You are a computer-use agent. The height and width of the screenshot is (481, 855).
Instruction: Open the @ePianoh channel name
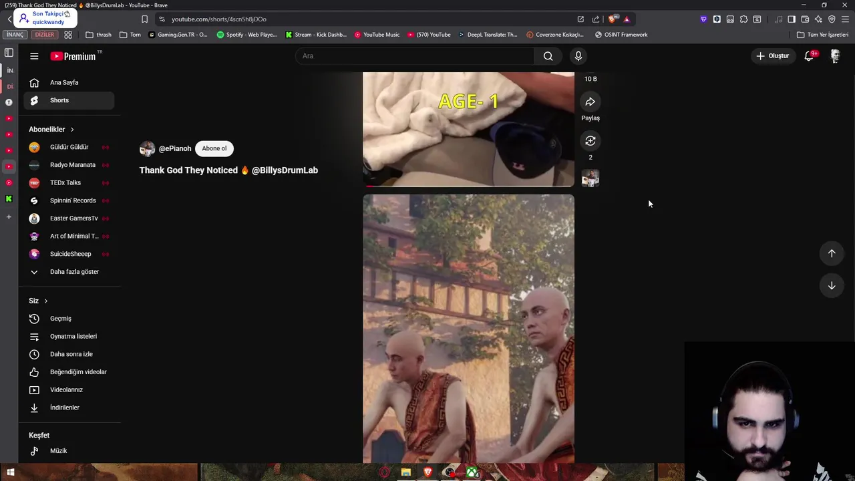(175, 148)
